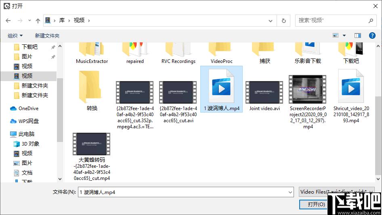Select WPS网盘 in the sidebar
This screenshot has height=215, width=382.
click(28, 121)
